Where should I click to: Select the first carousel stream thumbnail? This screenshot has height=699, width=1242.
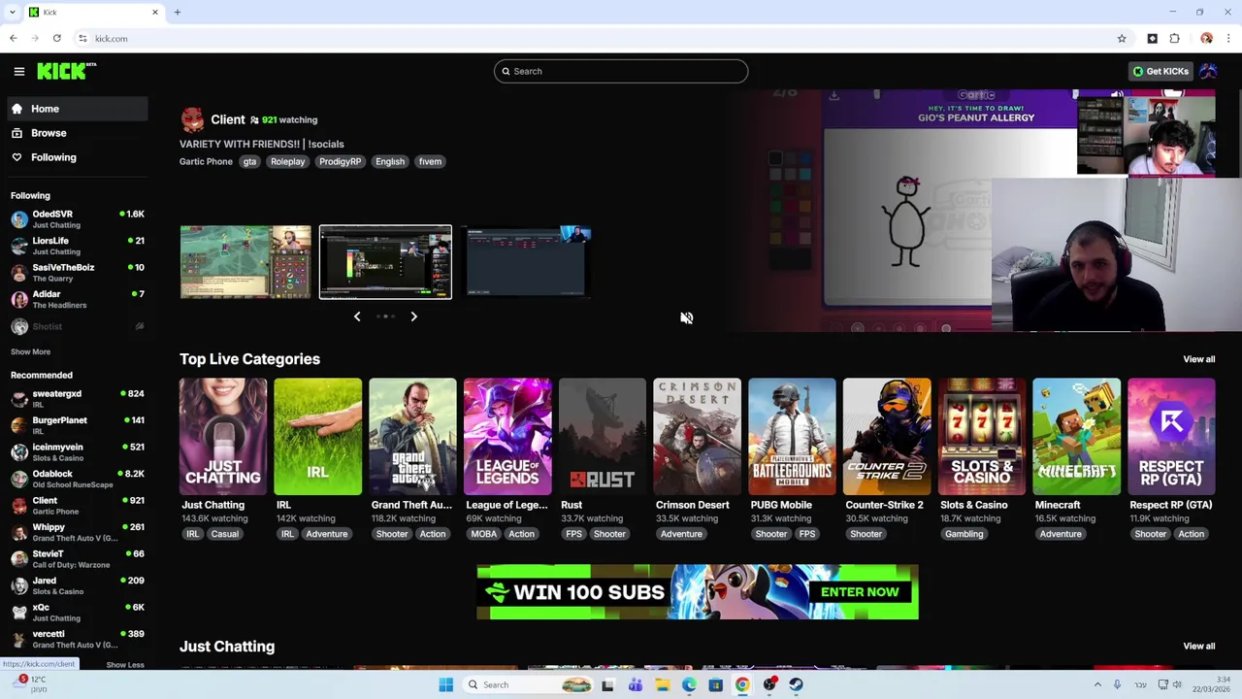(245, 262)
